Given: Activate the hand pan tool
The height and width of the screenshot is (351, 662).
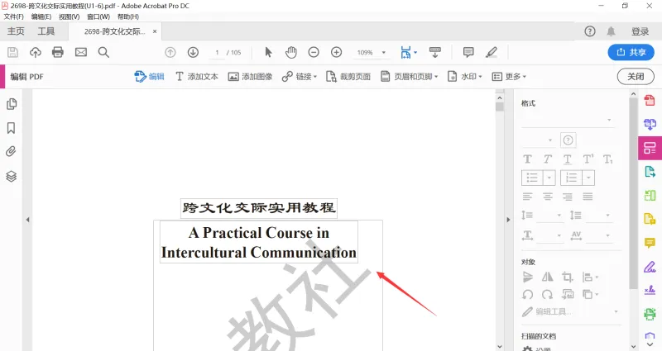Looking at the screenshot, I should pos(291,52).
